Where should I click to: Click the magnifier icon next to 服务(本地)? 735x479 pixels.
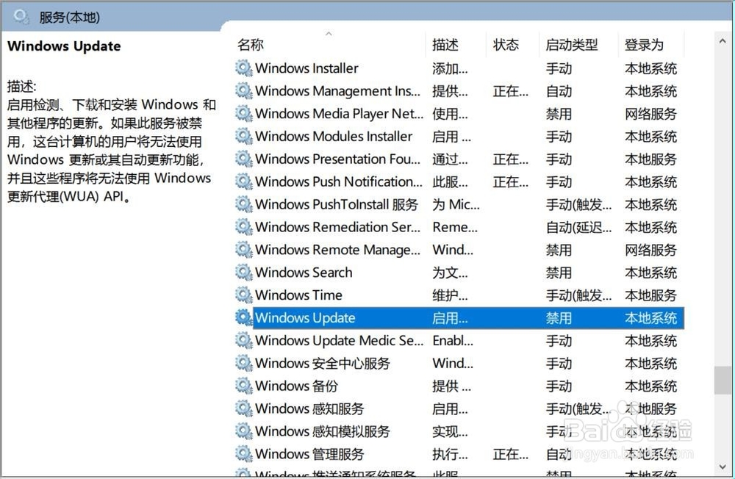click(x=22, y=16)
